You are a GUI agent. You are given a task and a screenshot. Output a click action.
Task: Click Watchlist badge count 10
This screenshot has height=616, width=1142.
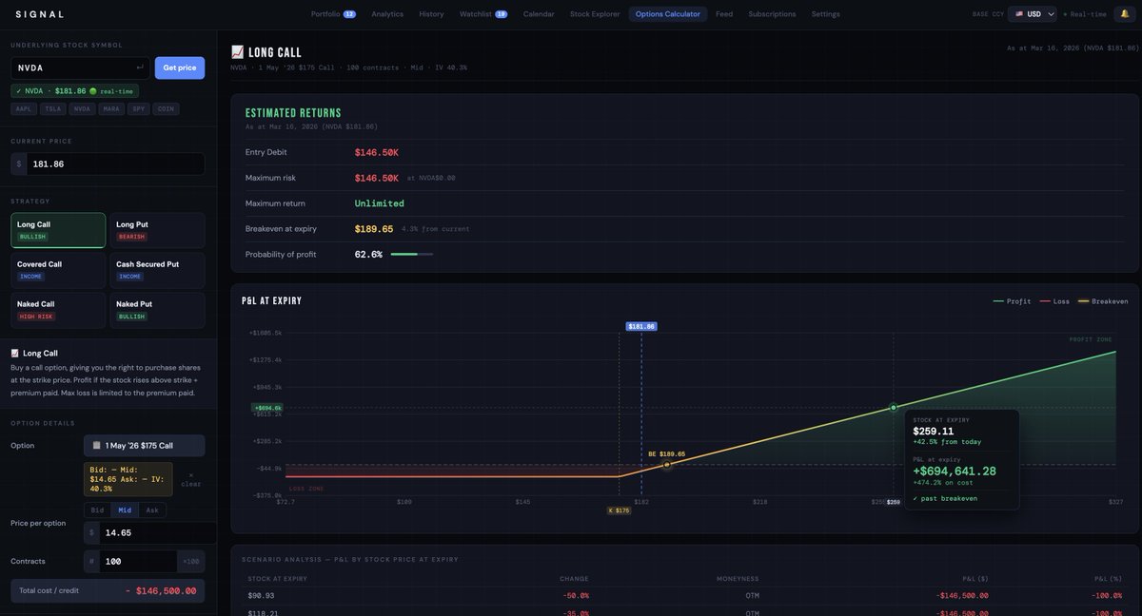click(502, 14)
